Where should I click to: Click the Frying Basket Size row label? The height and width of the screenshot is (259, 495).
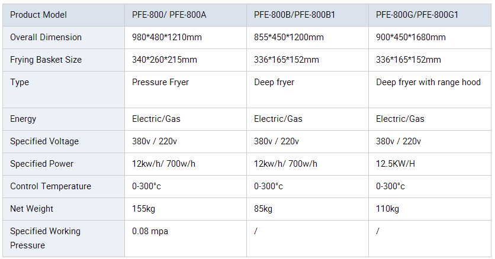[46, 60]
